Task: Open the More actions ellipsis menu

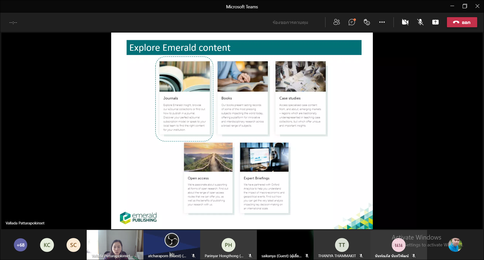Action: [x=382, y=22]
